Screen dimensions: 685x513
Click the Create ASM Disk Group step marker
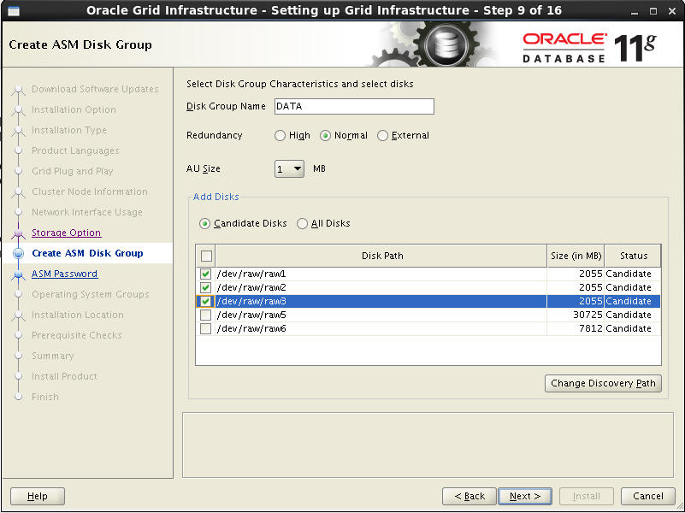18,254
